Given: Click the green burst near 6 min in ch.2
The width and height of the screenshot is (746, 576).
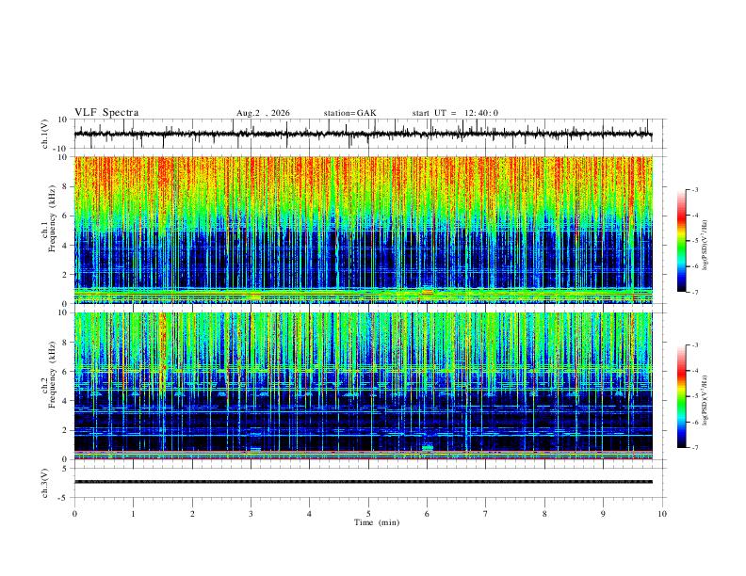Looking at the screenshot, I should (428, 448).
